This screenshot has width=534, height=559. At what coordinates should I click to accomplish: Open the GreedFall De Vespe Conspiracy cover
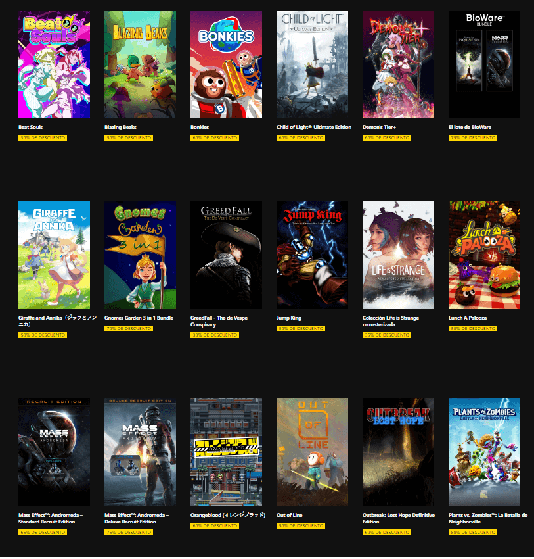point(226,255)
